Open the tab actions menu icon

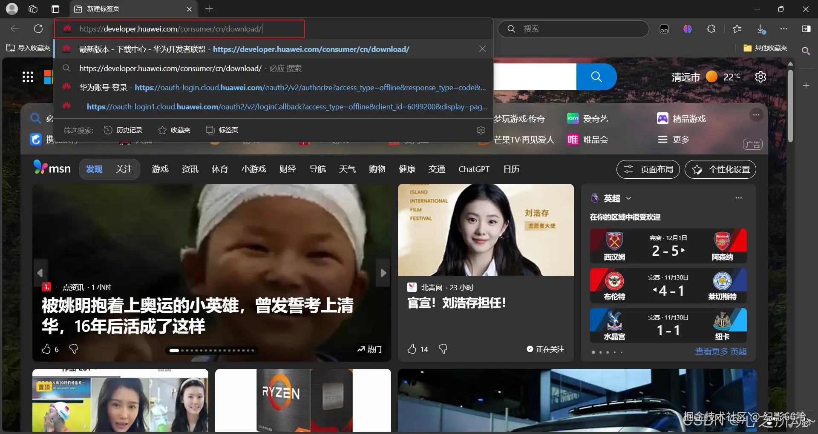[x=55, y=9]
